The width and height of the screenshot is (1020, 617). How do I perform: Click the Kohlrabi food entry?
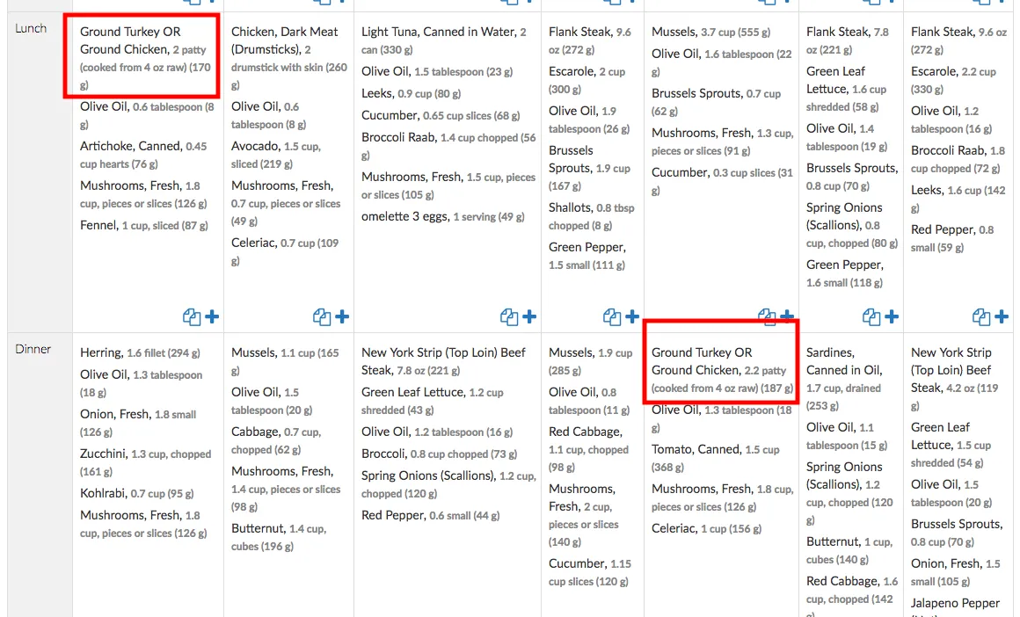(106, 493)
